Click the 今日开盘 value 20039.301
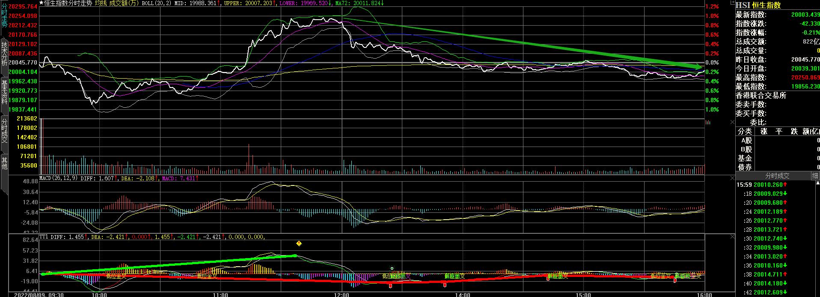The width and height of the screenshot is (820, 297). tap(805, 69)
